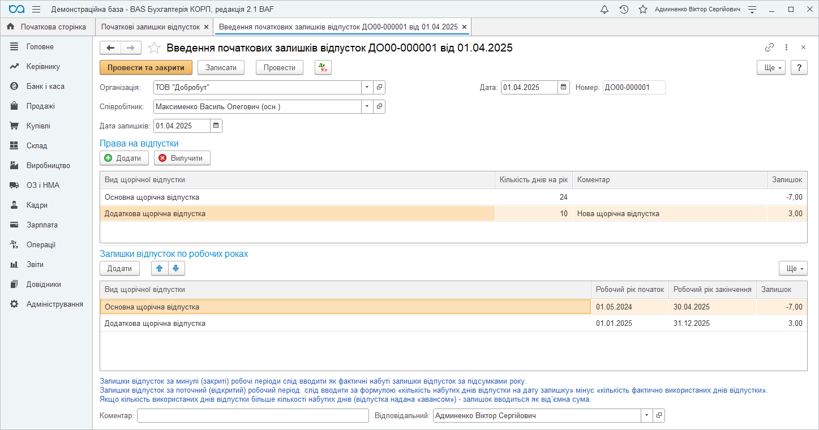Mark document as favorite with star icon
The image size is (819, 430).
[x=154, y=48]
